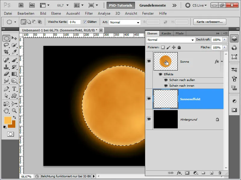This screenshot has height=180, width=241.
Task: Select the Custom Shape tool
Action: pos(14,96)
